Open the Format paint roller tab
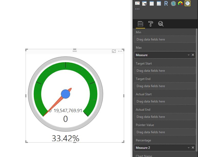This screenshot has height=157, width=198. (x=150, y=24)
